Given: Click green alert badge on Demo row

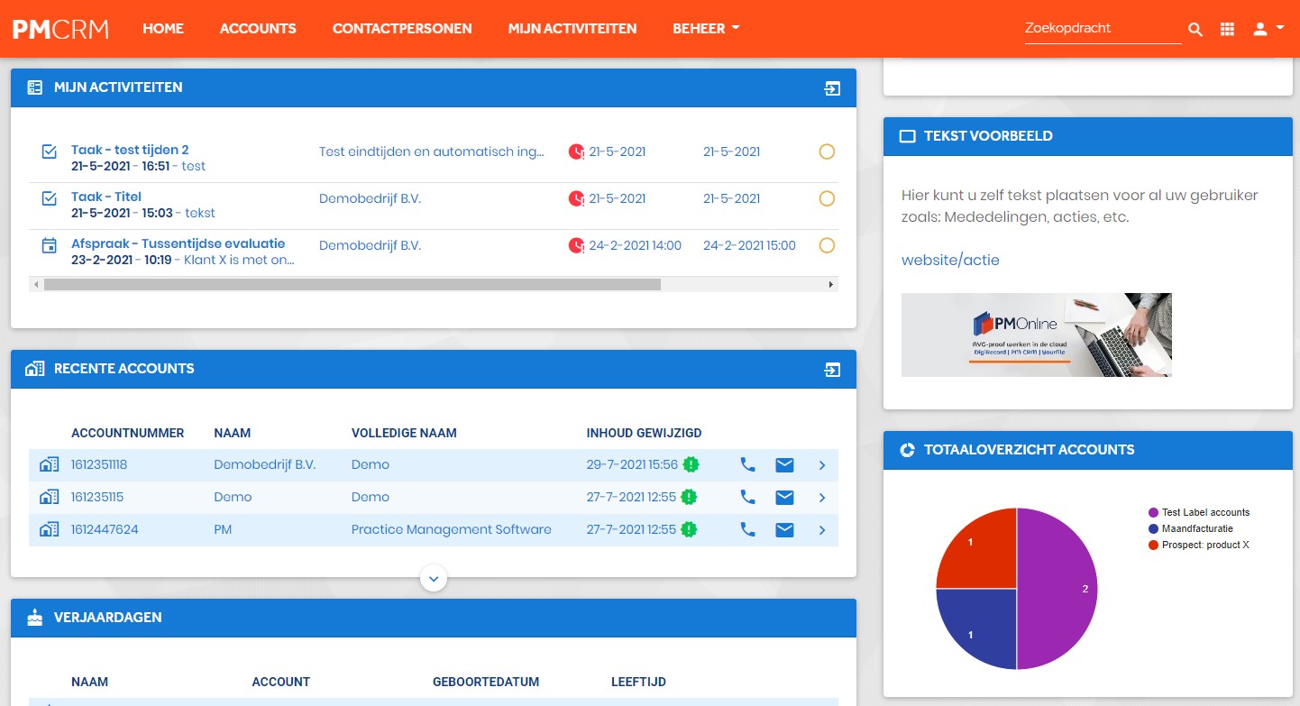Looking at the screenshot, I should [x=689, y=497].
